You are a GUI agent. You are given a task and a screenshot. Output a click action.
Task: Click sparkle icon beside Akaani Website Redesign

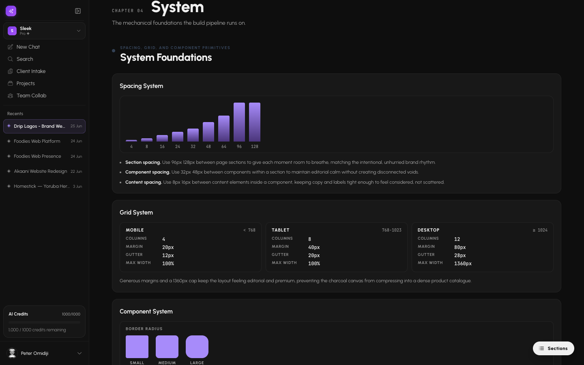point(9,171)
